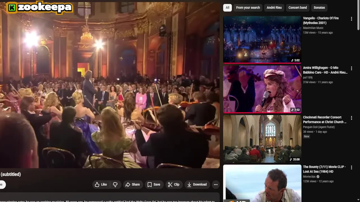The height and width of the screenshot is (202, 360).
Task: Open the Amira Willighagen video thumbnail
Action: [262, 89]
